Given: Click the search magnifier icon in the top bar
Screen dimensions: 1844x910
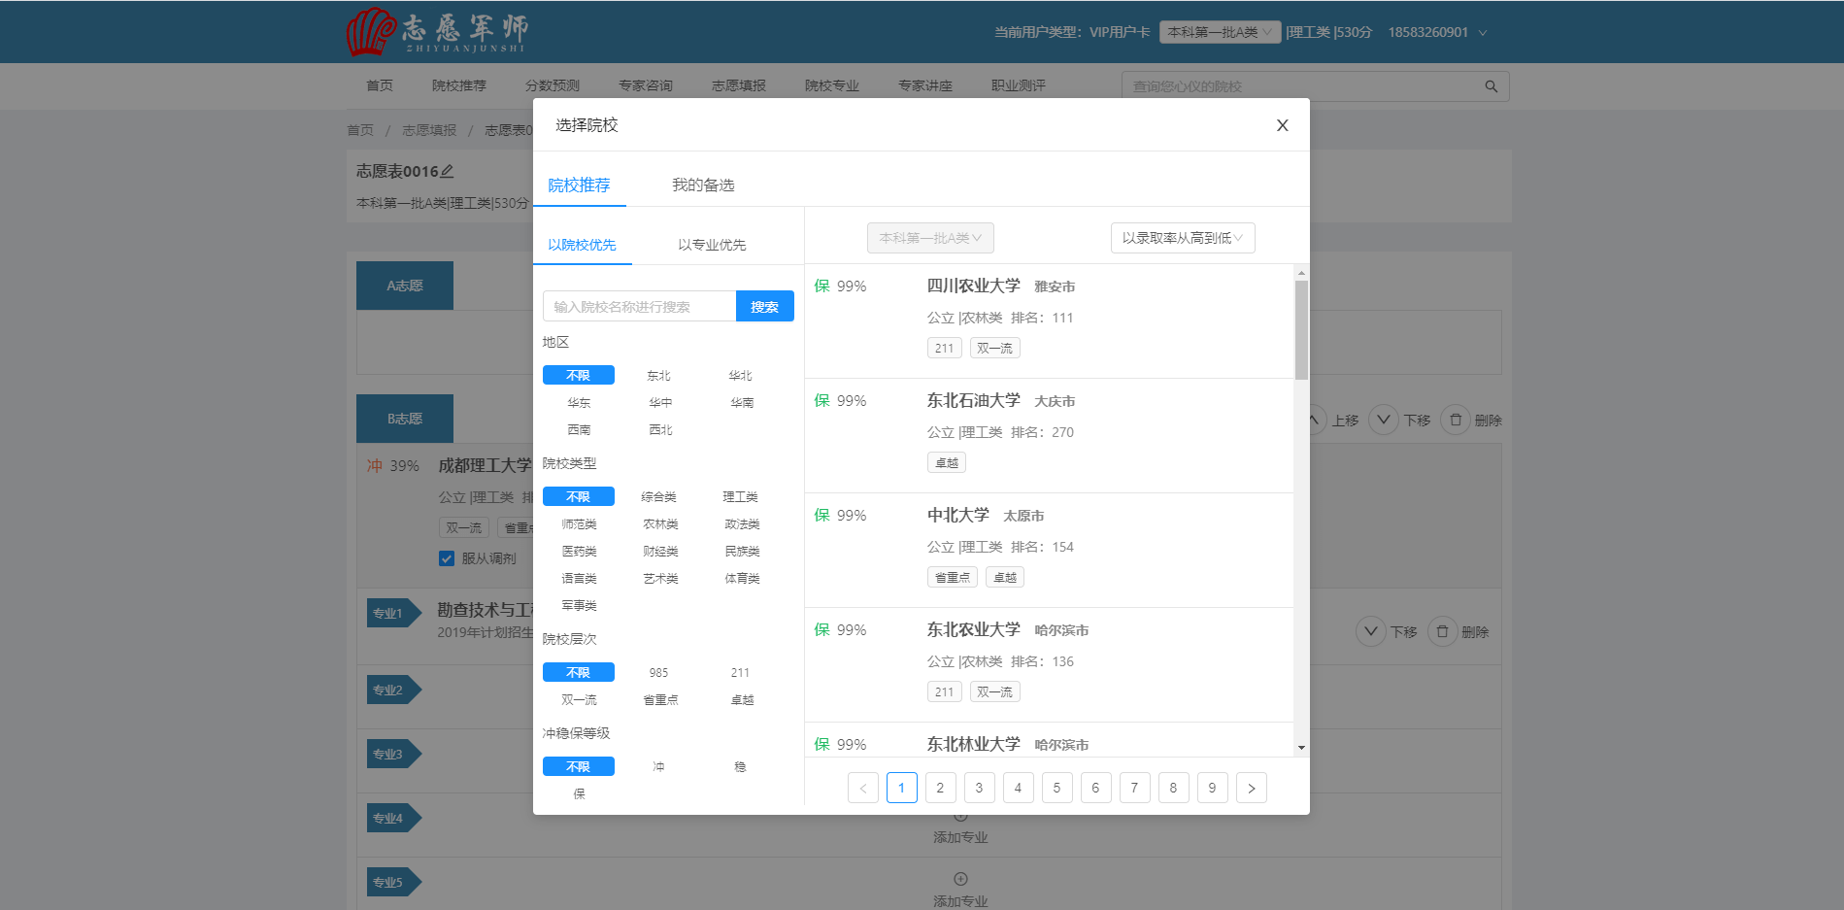Looking at the screenshot, I should coord(1491,86).
